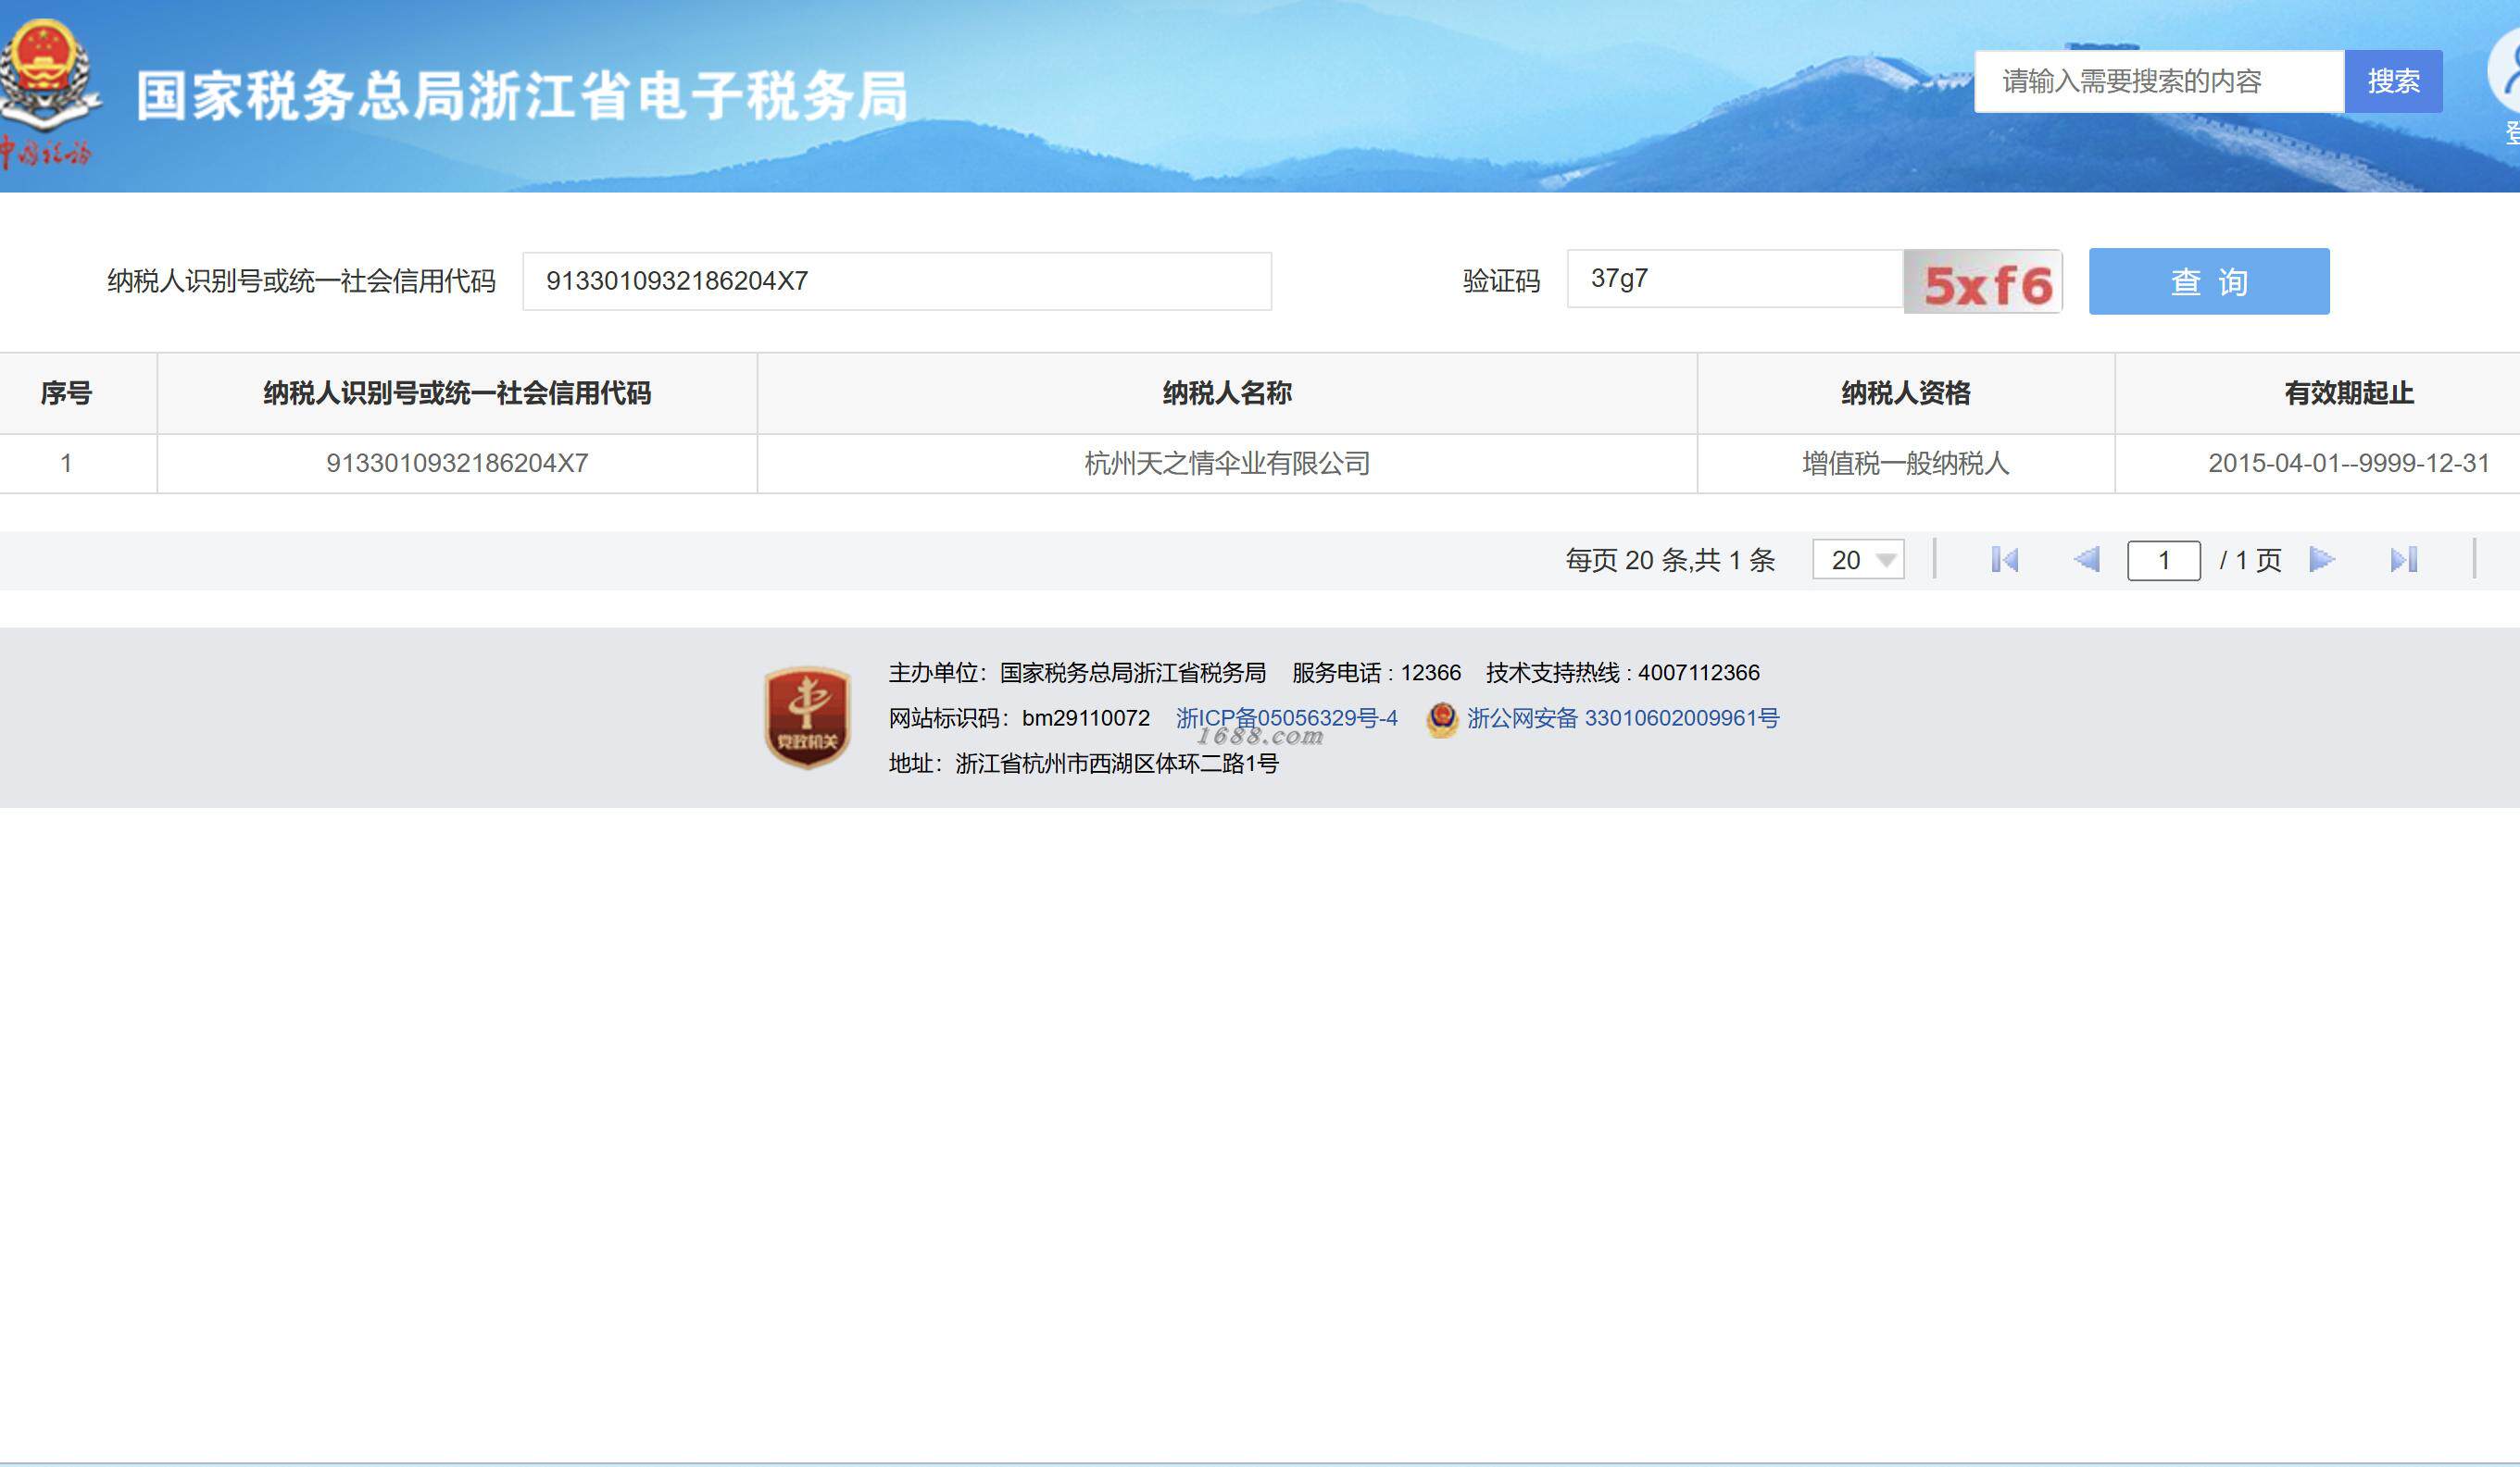Open 浙公网安备 33010602009961号 link
Screen dimensions: 2520x1467
(1622, 717)
